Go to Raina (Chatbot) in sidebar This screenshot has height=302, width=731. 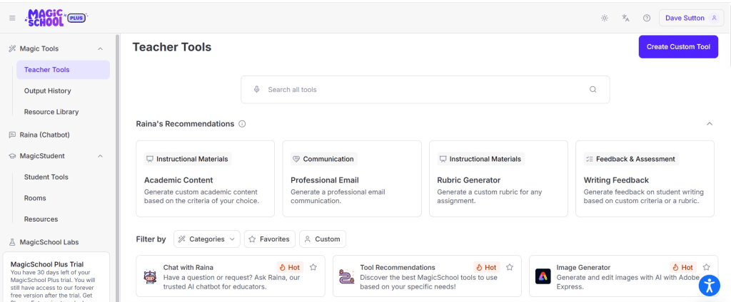[x=44, y=135]
